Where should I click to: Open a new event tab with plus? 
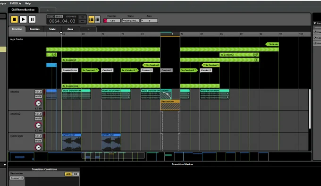pyautogui.click(x=48, y=10)
